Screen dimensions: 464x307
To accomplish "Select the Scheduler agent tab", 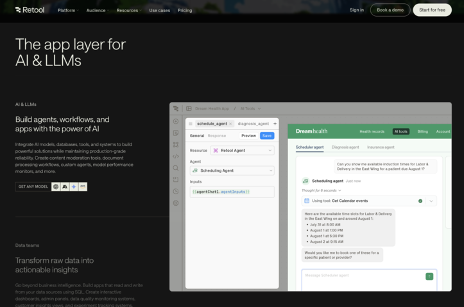I will click(x=309, y=147).
